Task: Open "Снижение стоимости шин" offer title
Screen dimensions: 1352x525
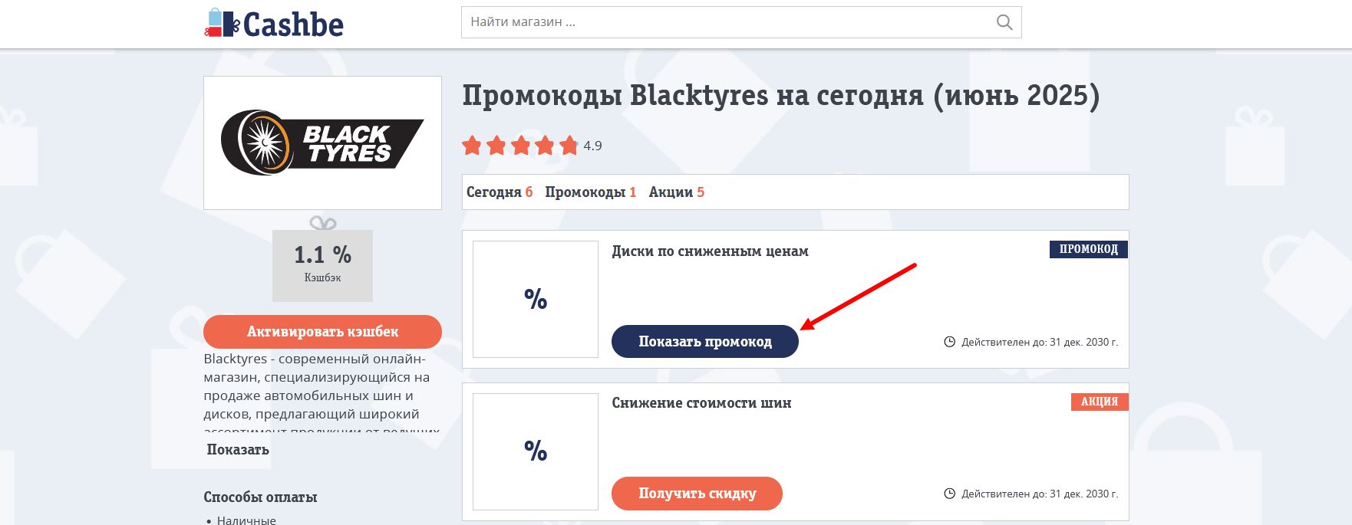Action: tap(701, 403)
